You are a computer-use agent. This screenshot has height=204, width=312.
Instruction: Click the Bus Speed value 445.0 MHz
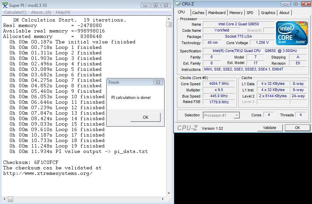point(219,96)
